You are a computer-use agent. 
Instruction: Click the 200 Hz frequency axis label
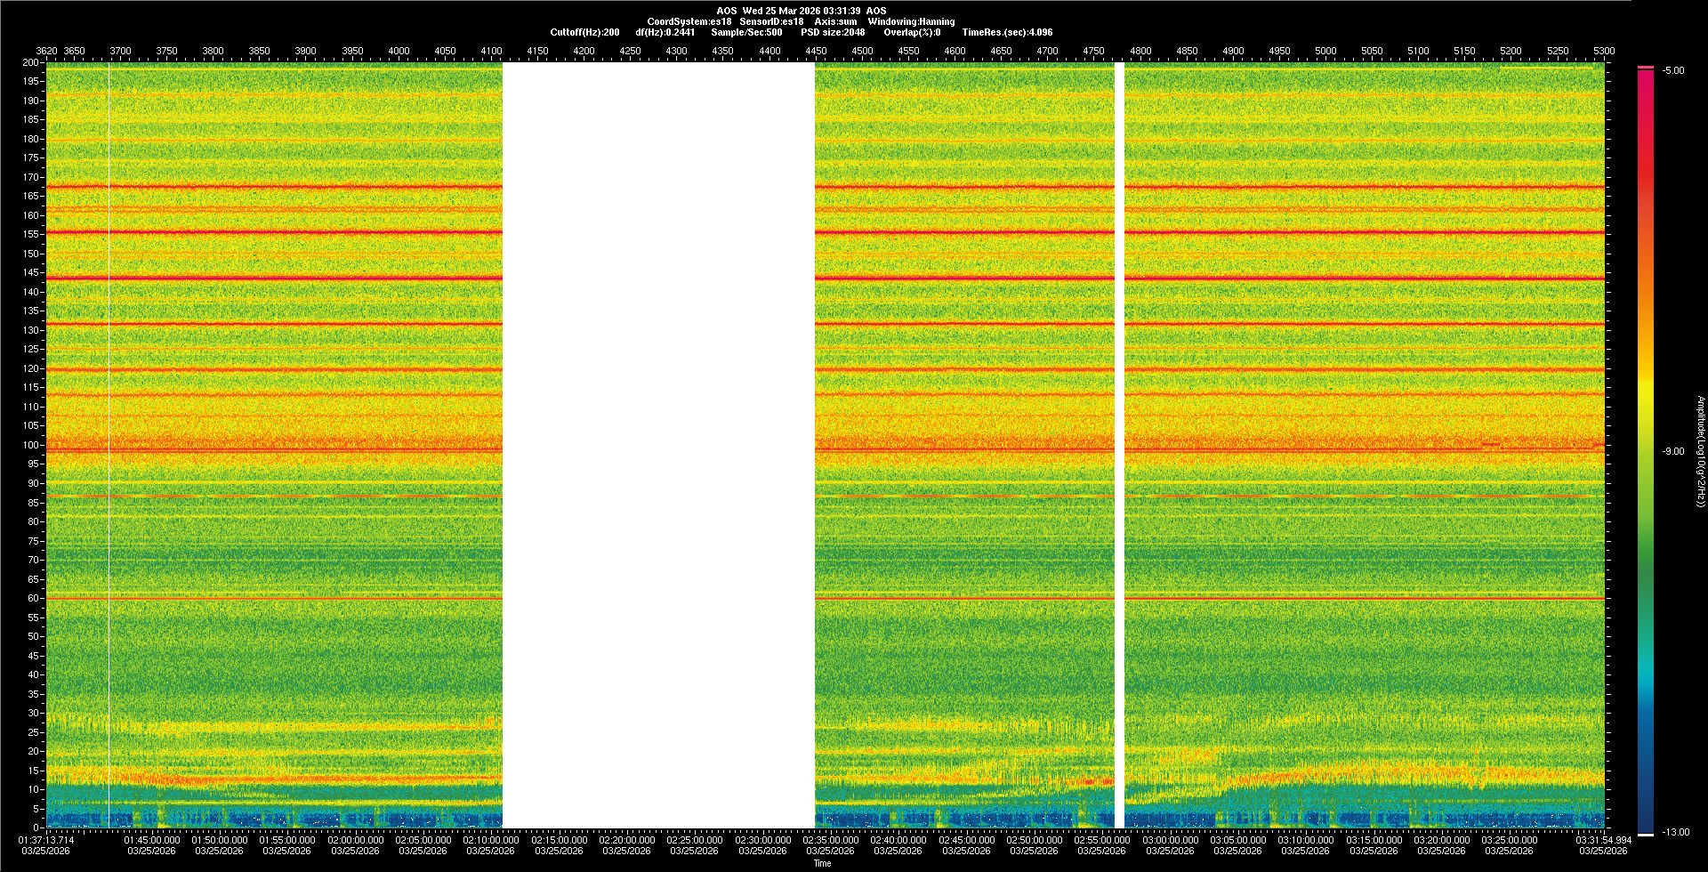click(30, 63)
